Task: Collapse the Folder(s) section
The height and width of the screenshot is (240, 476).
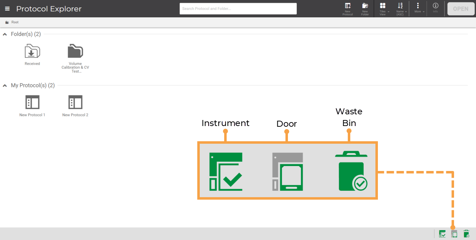Action: coord(5,34)
